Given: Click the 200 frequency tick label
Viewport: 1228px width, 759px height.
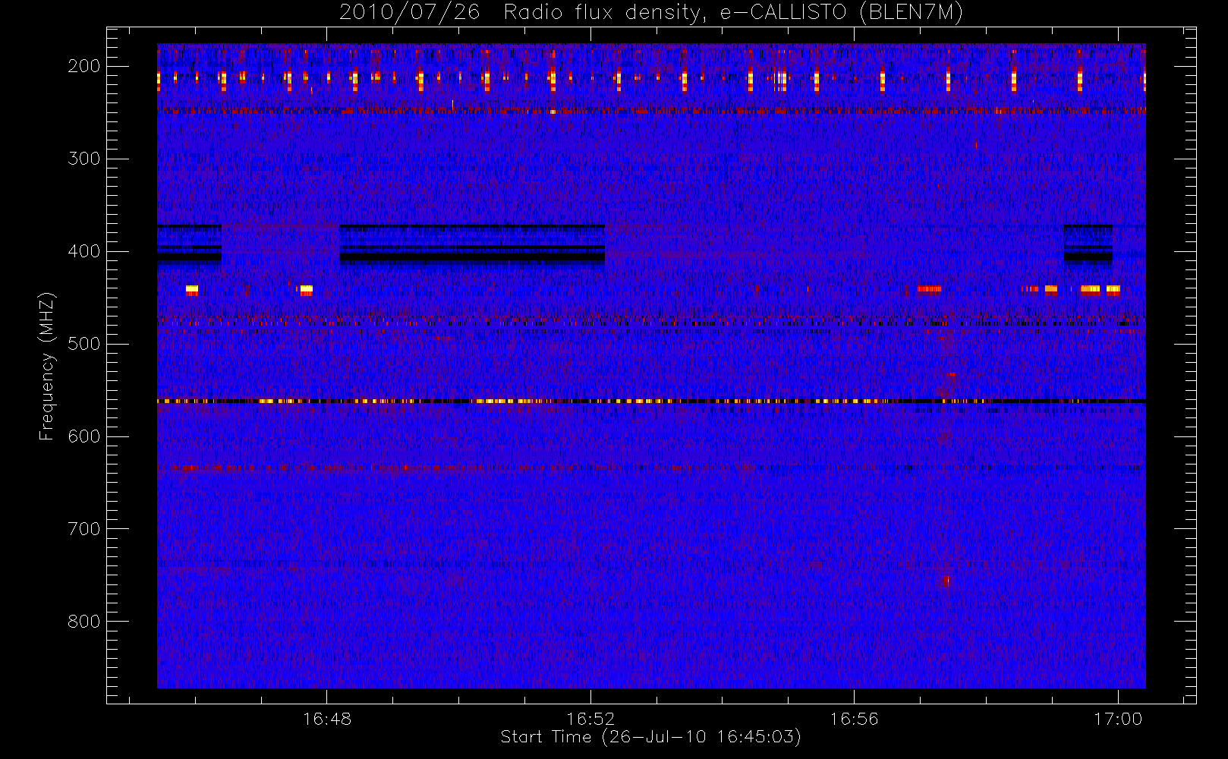Looking at the screenshot, I should (x=83, y=66).
